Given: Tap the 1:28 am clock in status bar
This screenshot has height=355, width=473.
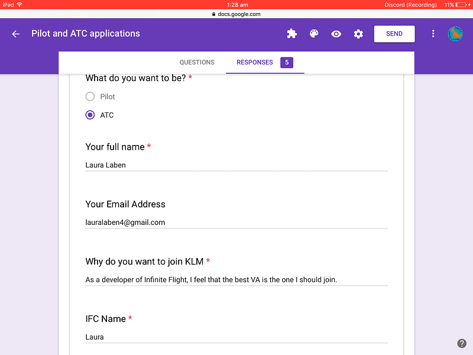Looking at the screenshot, I should 238,5.
